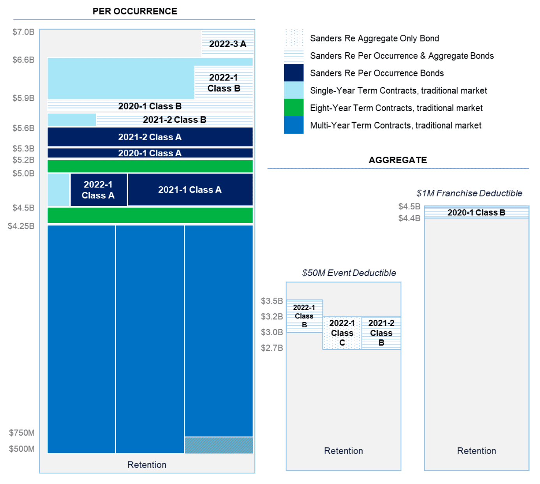Click the Sanders Re Per Occurrence Bonds navy swatch

coord(293,73)
